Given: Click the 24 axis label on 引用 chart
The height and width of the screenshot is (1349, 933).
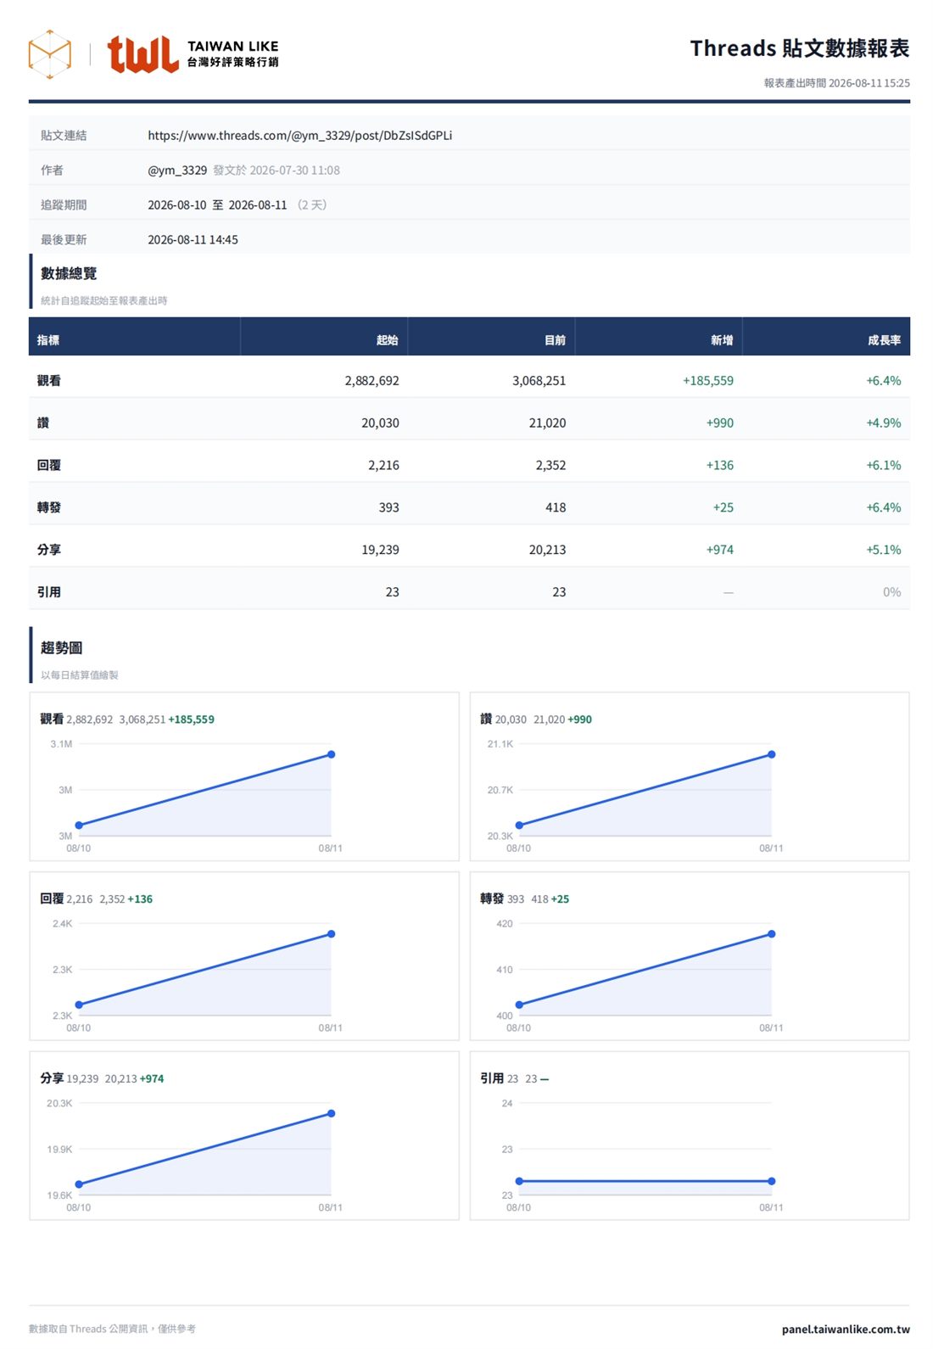Looking at the screenshot, I should click(x=507, y=1104).
